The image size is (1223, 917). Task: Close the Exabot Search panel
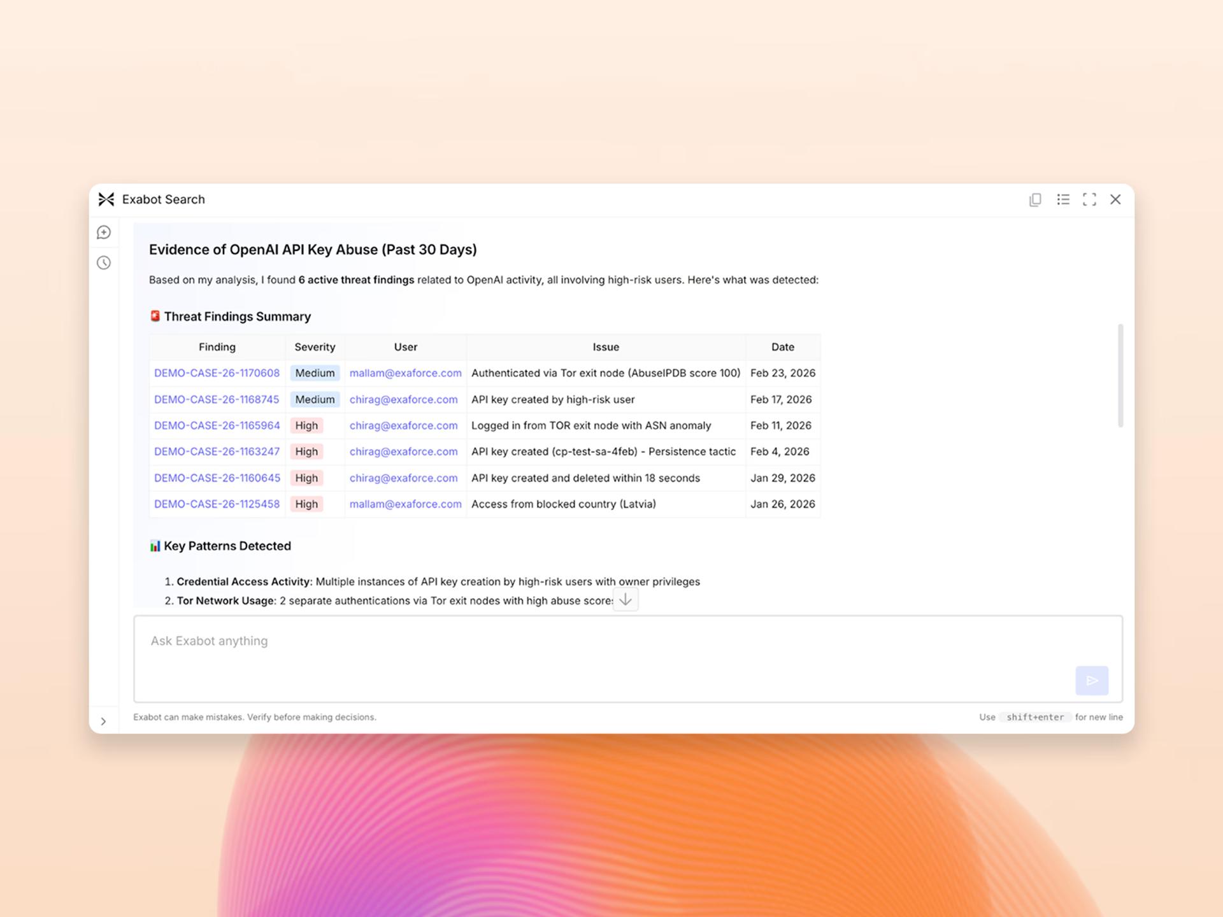(1115, 199)
